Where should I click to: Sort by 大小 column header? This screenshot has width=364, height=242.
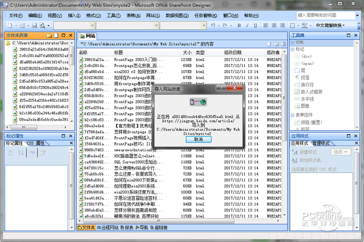(179, 52)
